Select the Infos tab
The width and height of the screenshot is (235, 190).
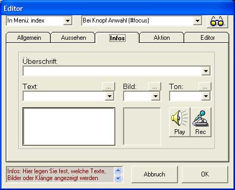(x=117, y=38)
